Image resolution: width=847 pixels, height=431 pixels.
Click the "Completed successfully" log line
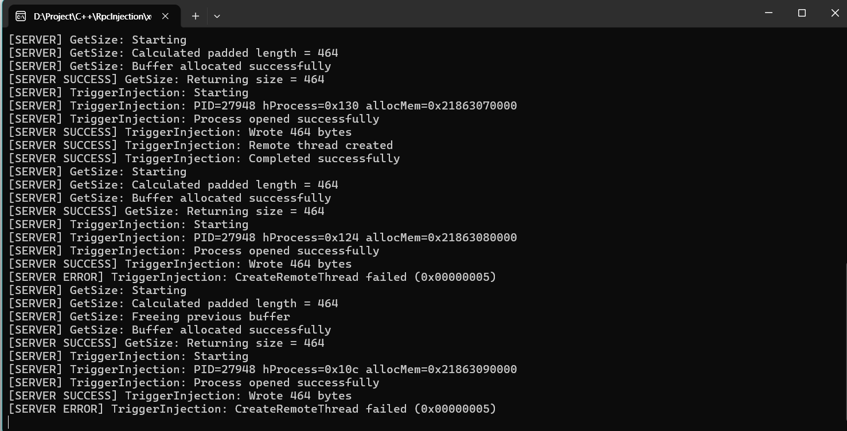[204, 159]
